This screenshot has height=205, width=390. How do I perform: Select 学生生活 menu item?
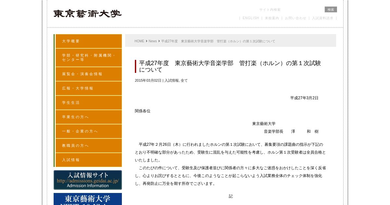pos(88,103)
